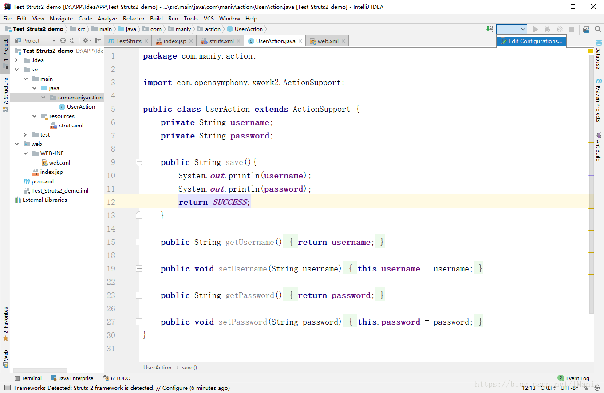This screenshot has width=604, height=393.
Task: Click the yellow inspection status square
Action: [591, 51]
